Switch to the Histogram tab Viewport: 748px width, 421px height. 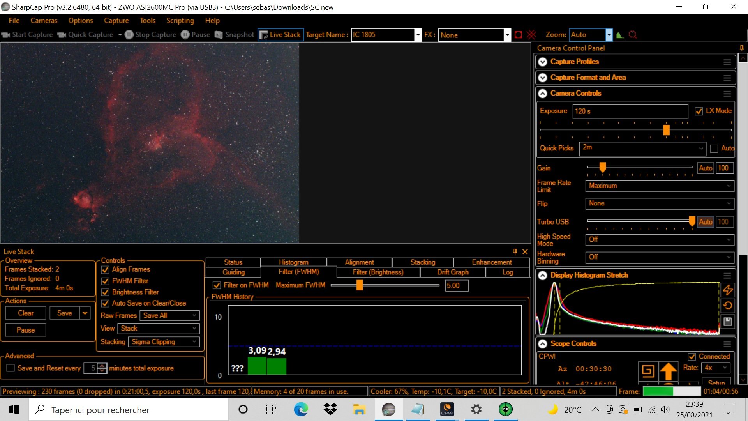point(293,262)
